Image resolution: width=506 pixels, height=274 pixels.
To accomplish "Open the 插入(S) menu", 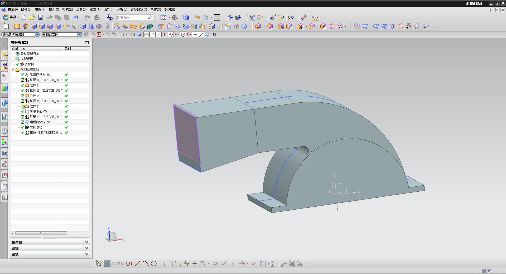I will tap(54, 9).
